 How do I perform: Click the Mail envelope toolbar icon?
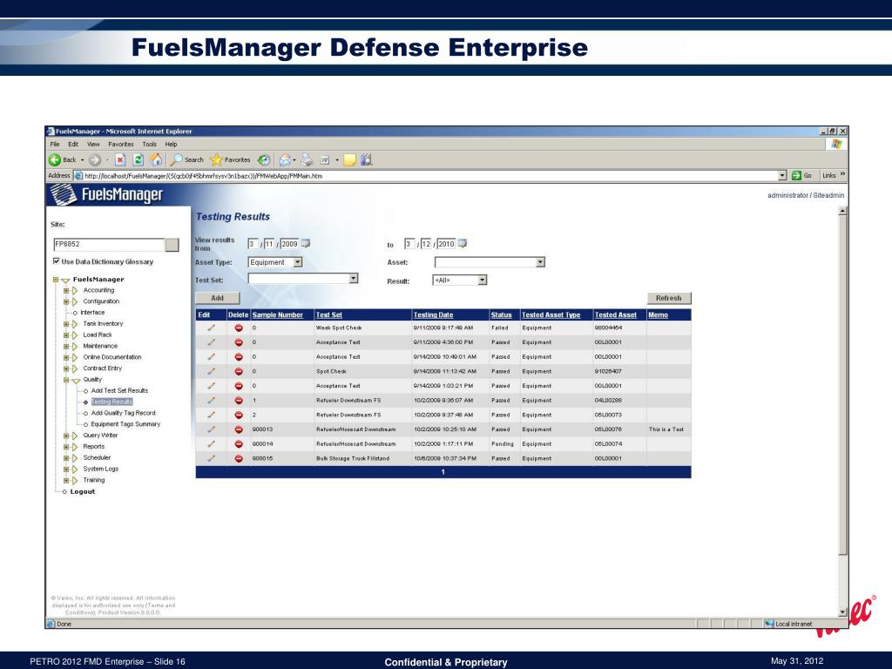pyautogui.click(x=285, y=160)
